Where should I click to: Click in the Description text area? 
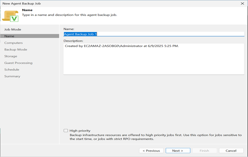(154, 59)
